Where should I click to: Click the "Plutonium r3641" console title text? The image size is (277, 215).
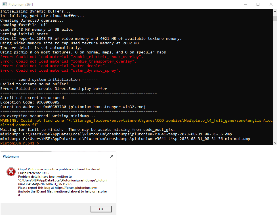(x=21, y=5)
